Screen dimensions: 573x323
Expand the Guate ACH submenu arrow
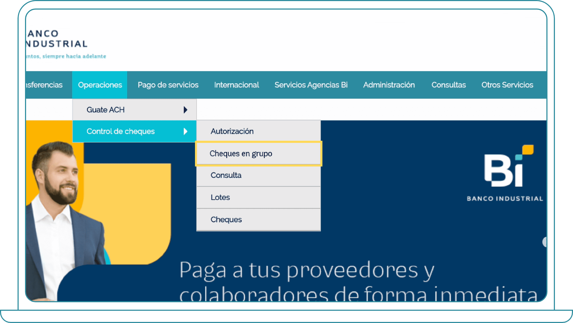point(185,110)
